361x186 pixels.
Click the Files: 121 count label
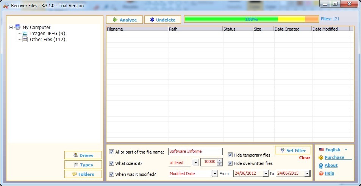330,19
